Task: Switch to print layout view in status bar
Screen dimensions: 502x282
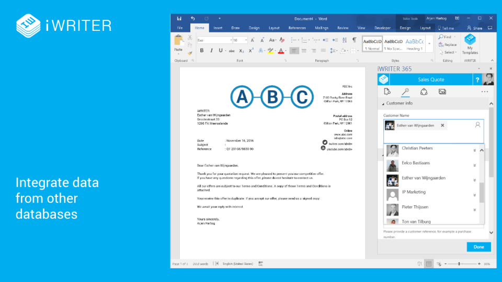Action: [429, 264]
